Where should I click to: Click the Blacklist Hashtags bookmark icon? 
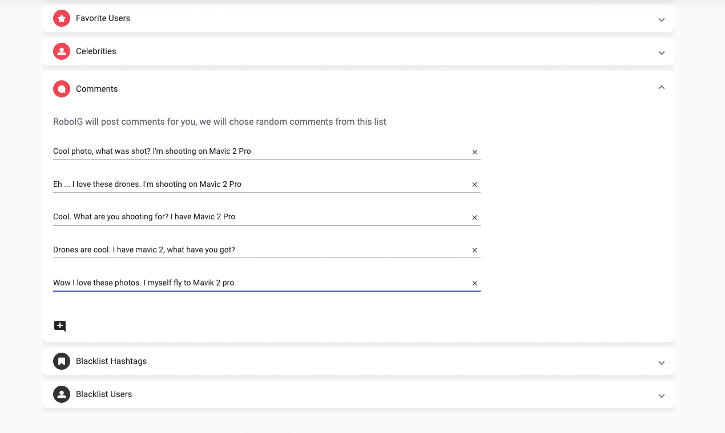pyautogui.click(x=62, y=361)
